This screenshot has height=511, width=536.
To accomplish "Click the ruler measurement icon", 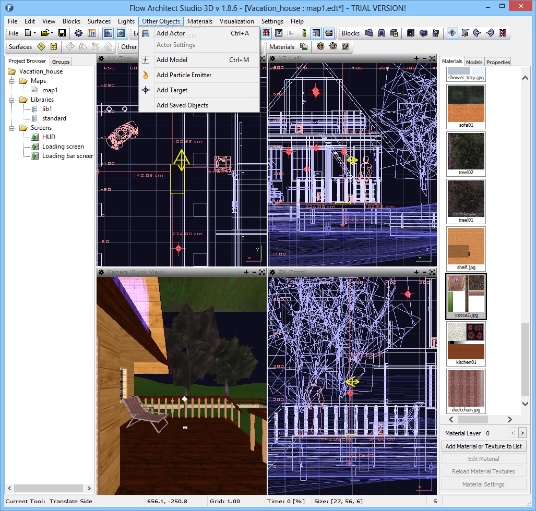I will [304, 33].
